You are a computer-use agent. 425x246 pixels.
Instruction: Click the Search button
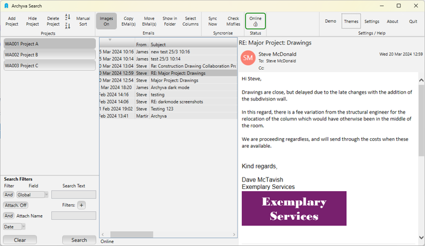coord(79,240)
